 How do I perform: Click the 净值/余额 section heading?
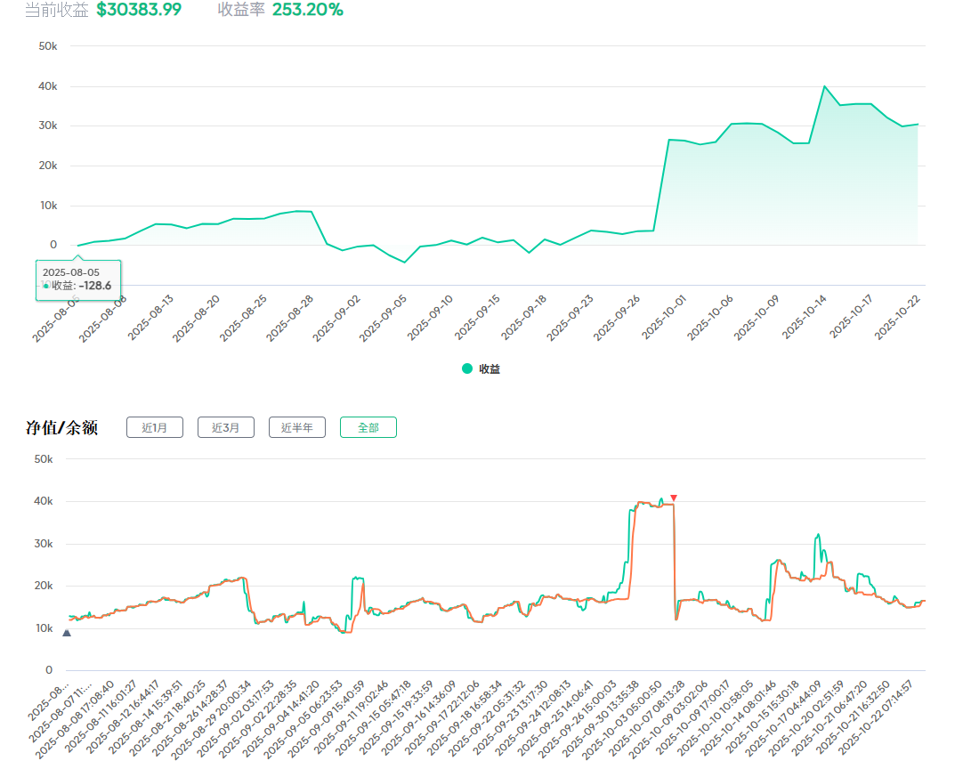(61, 427)
